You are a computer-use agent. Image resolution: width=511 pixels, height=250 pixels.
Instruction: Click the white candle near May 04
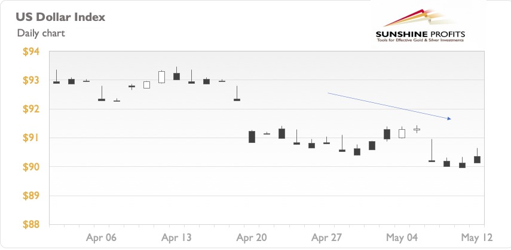click(402, 132)
